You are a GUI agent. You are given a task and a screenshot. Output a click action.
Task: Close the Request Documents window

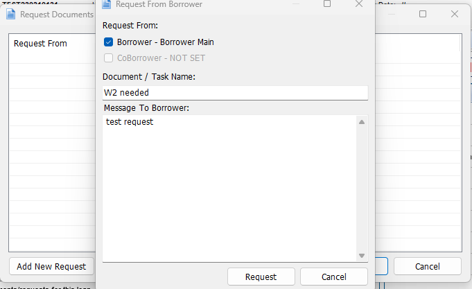point(455,14)
